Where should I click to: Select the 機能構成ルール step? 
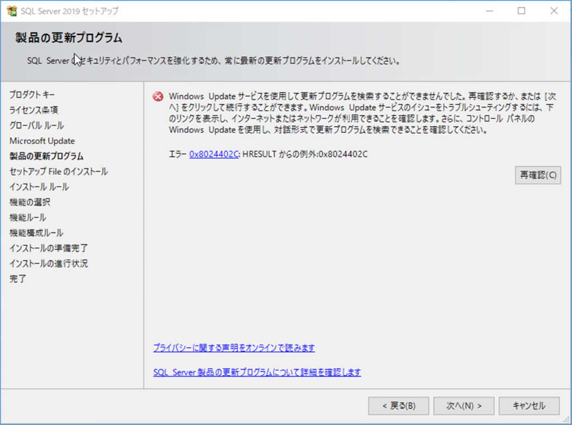(36, 233)
